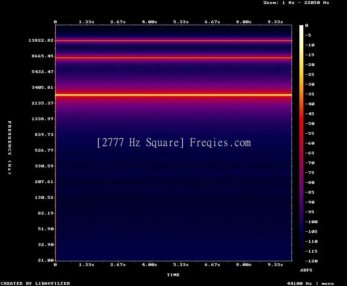Select the -105 dBFS scale label
This screenshot has height=286, width=347.
(311, 232)
